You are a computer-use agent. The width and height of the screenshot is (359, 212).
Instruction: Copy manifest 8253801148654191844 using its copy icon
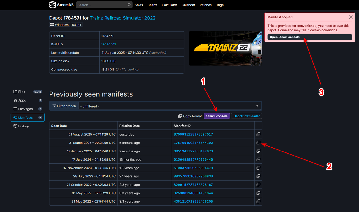pyautogui.click(x=258, y=193)
